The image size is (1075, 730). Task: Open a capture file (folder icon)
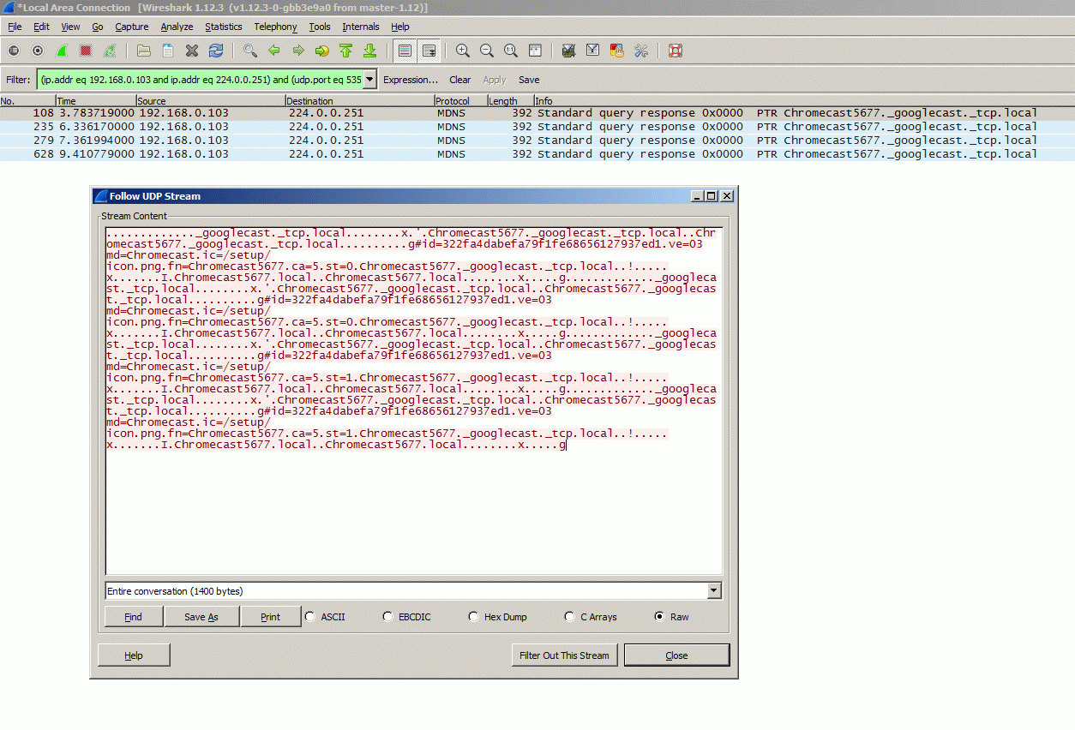tap(144, 51)
